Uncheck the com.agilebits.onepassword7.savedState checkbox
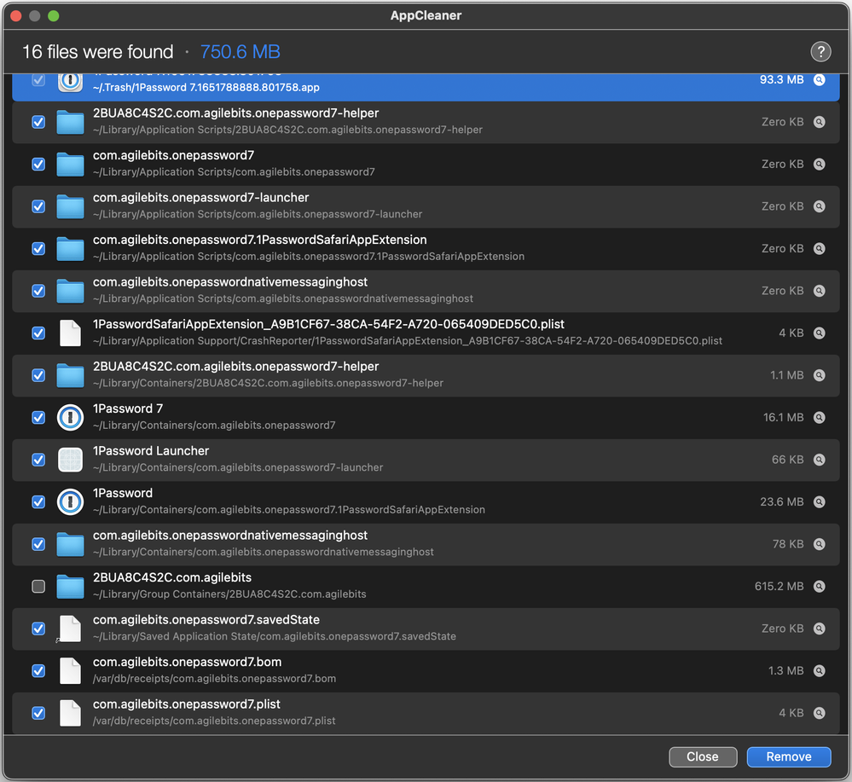Viewport: 852px width, 782px height. [x=38, y=628]
